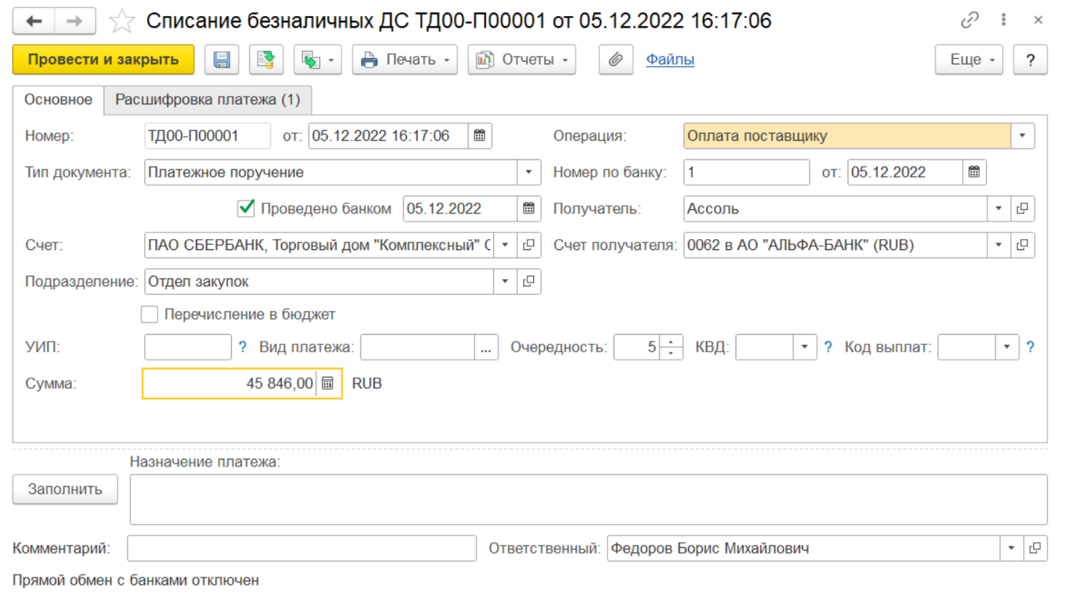Open Тип документа dropdown list
Viewport: 1068px width, 600px height.
click(528, 172)
